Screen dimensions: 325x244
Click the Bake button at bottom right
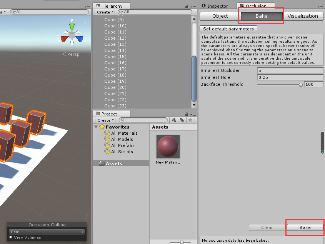(x=305, y=227)
